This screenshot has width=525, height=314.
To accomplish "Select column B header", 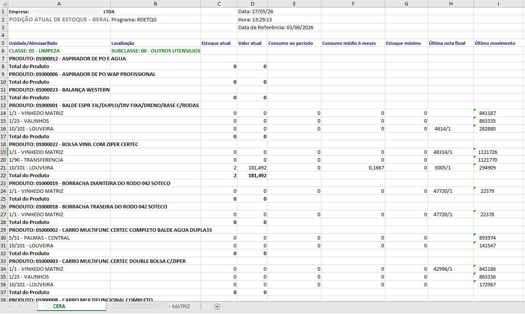I will pos(155,4).
